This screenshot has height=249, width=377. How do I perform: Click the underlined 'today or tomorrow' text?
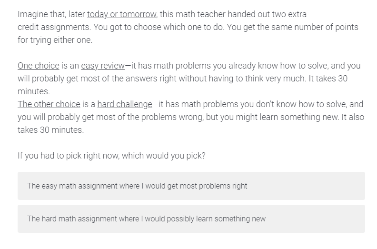pyautogui.click(x=122, y=14)
